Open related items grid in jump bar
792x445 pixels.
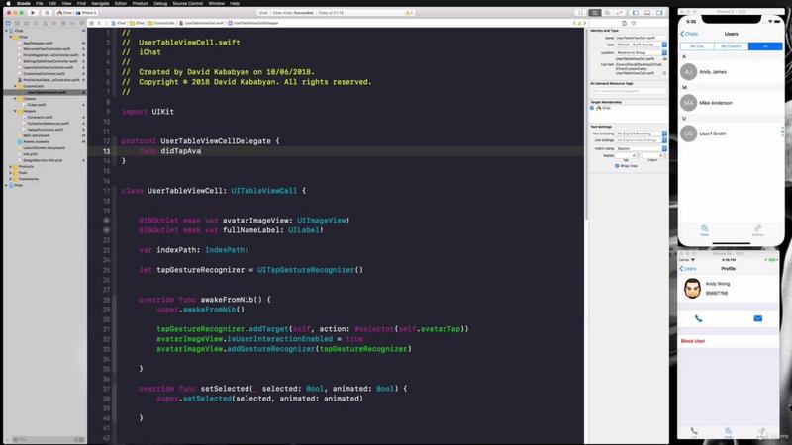pyautogui.click(x=91, y=23)
